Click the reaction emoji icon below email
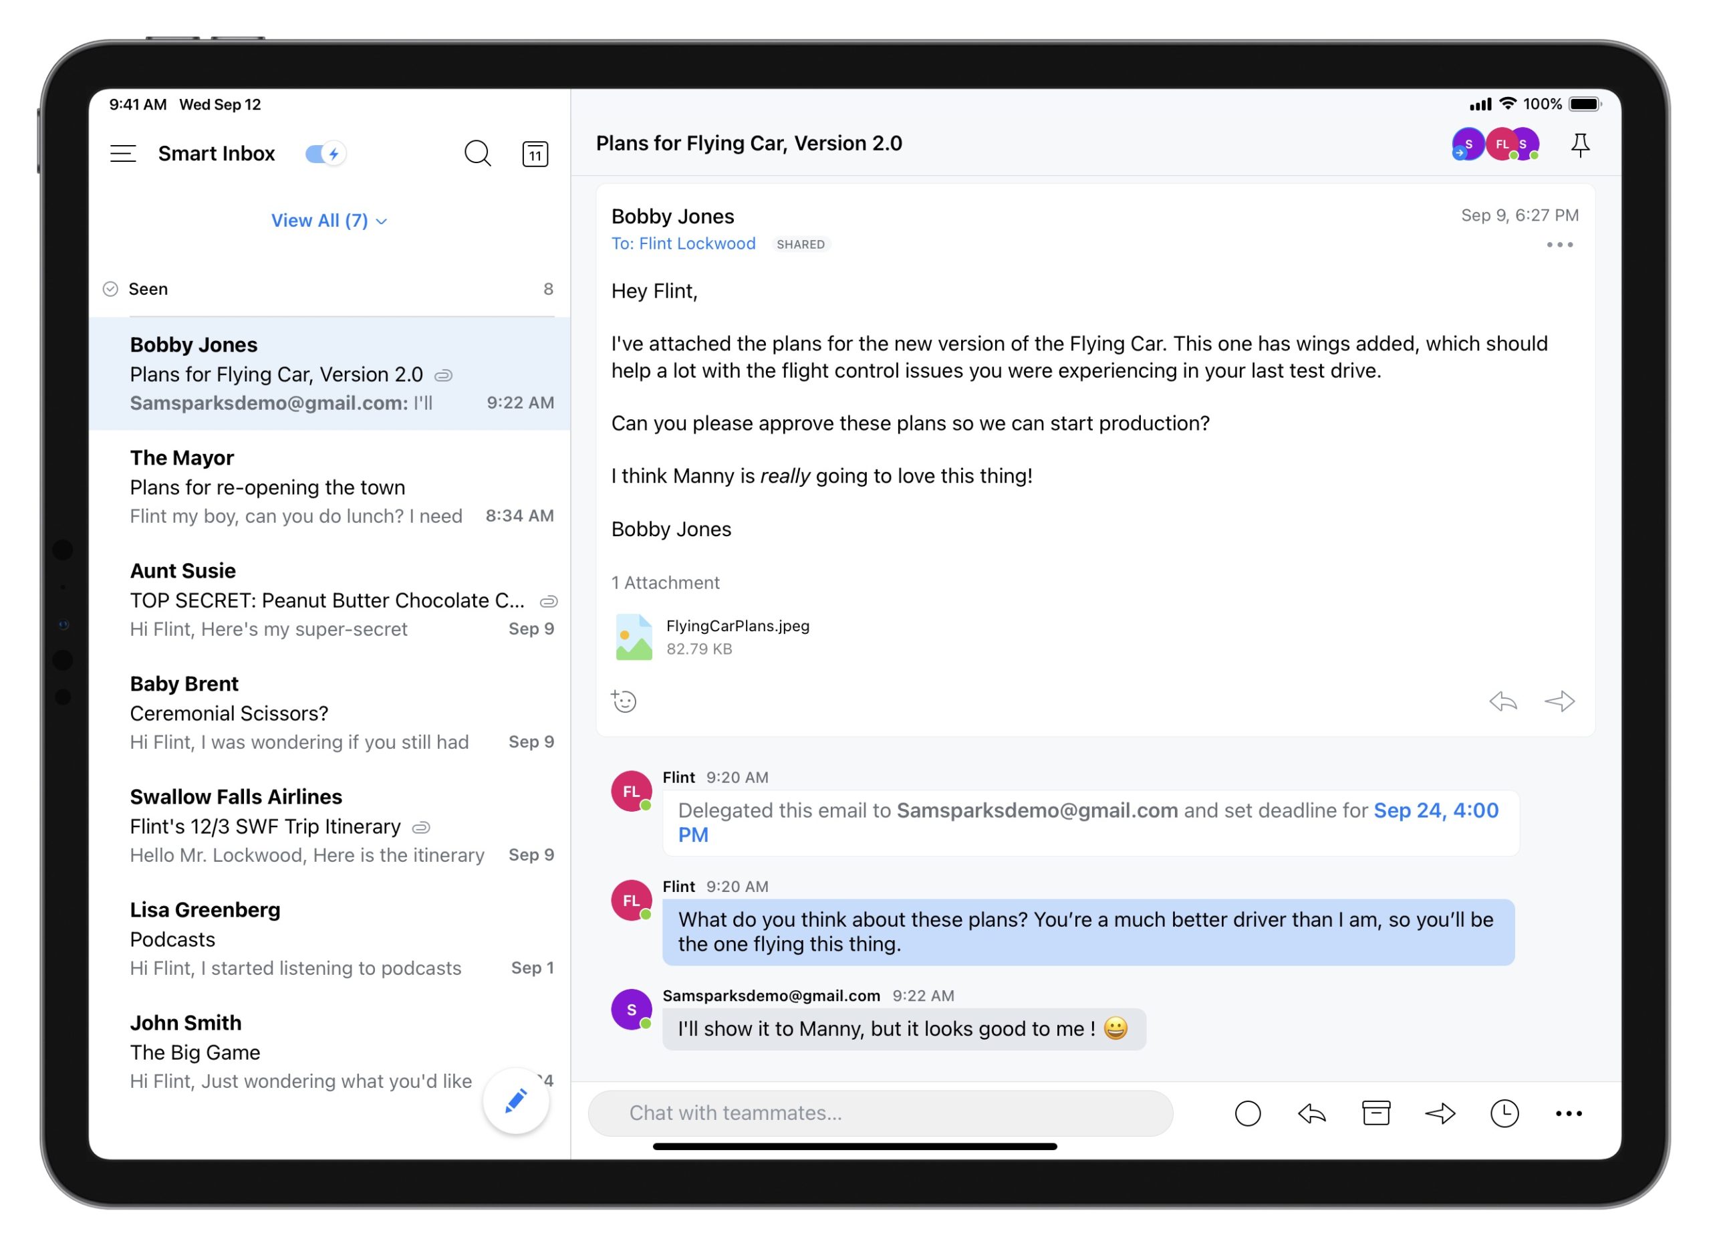1711x1249 pixels. [624, 701]
